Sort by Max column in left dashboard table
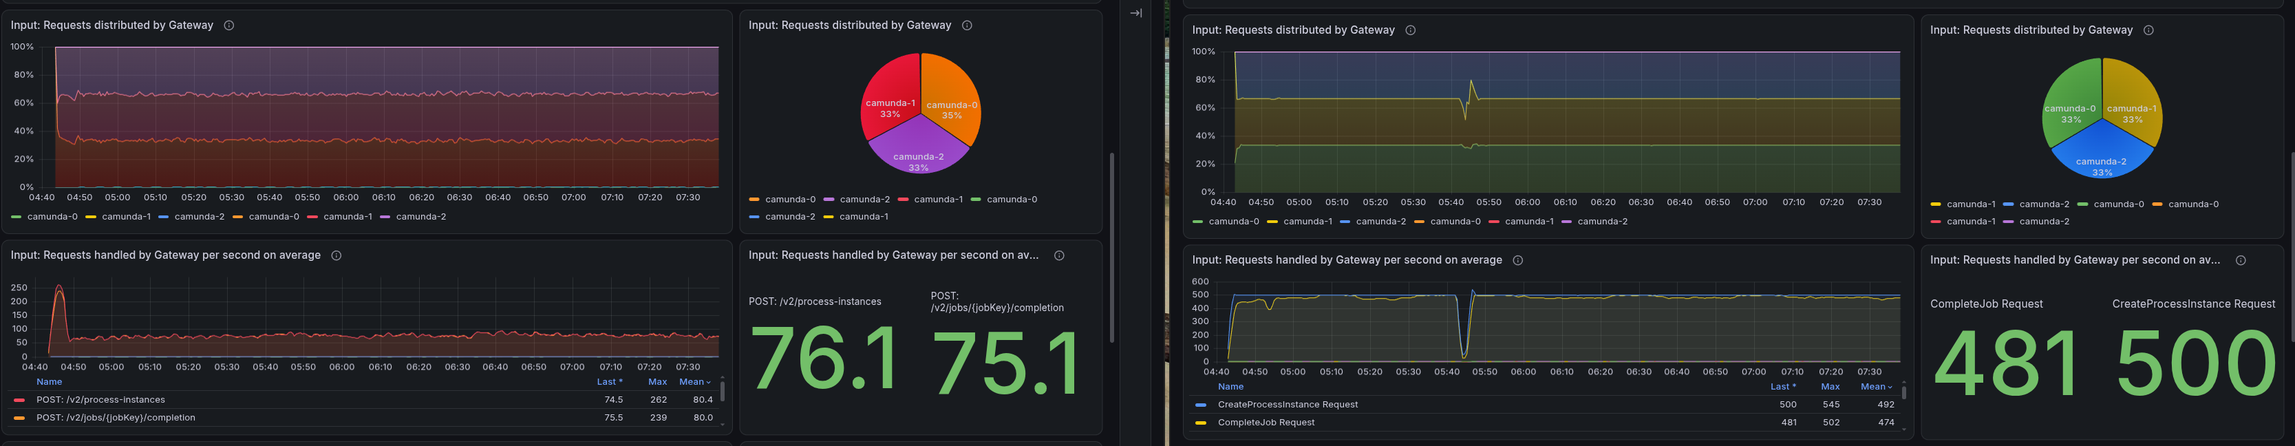Screen dimensions: 2295x446 [x=657, y=382]
